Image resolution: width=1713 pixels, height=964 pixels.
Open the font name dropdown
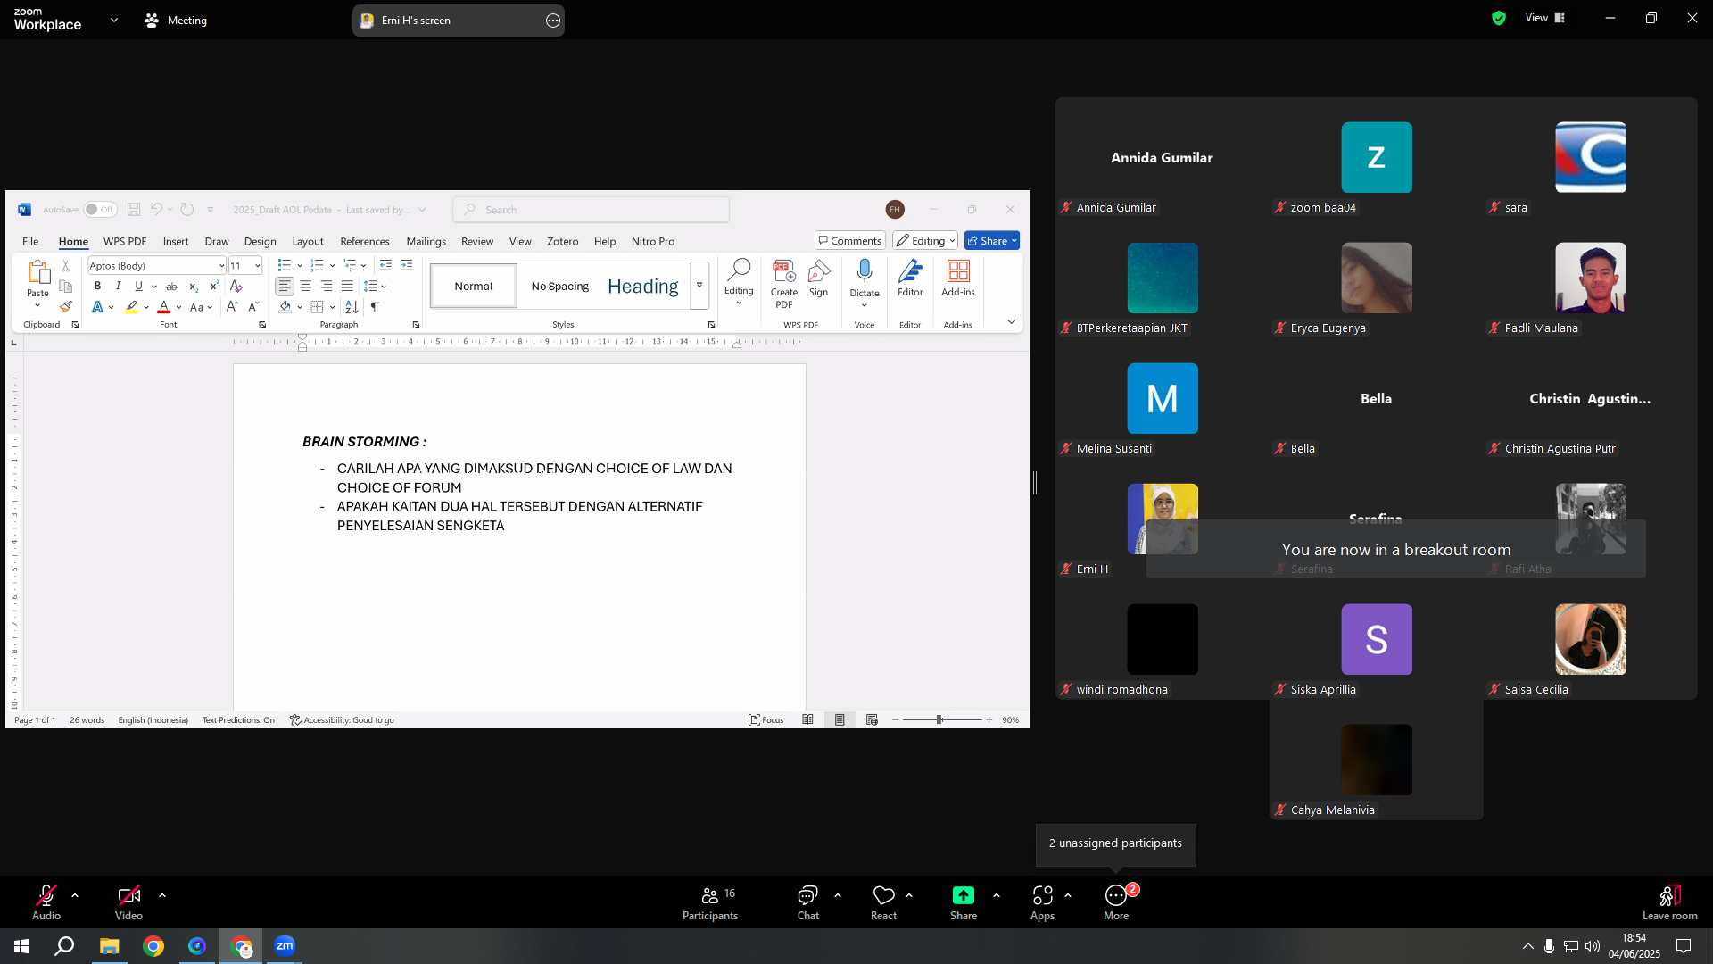pos(221,266)
